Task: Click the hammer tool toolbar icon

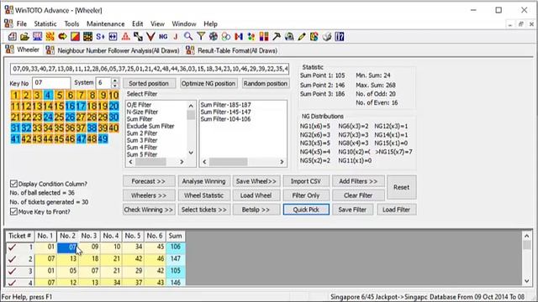Action: point(277,37)
